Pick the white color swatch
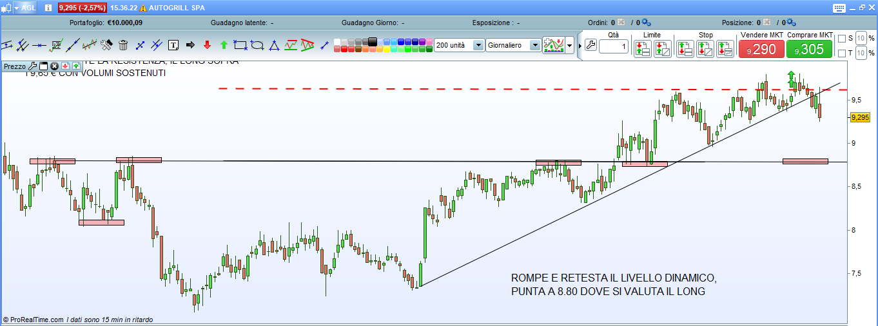This screenshot has height=326, width=878. pos(337,42)
